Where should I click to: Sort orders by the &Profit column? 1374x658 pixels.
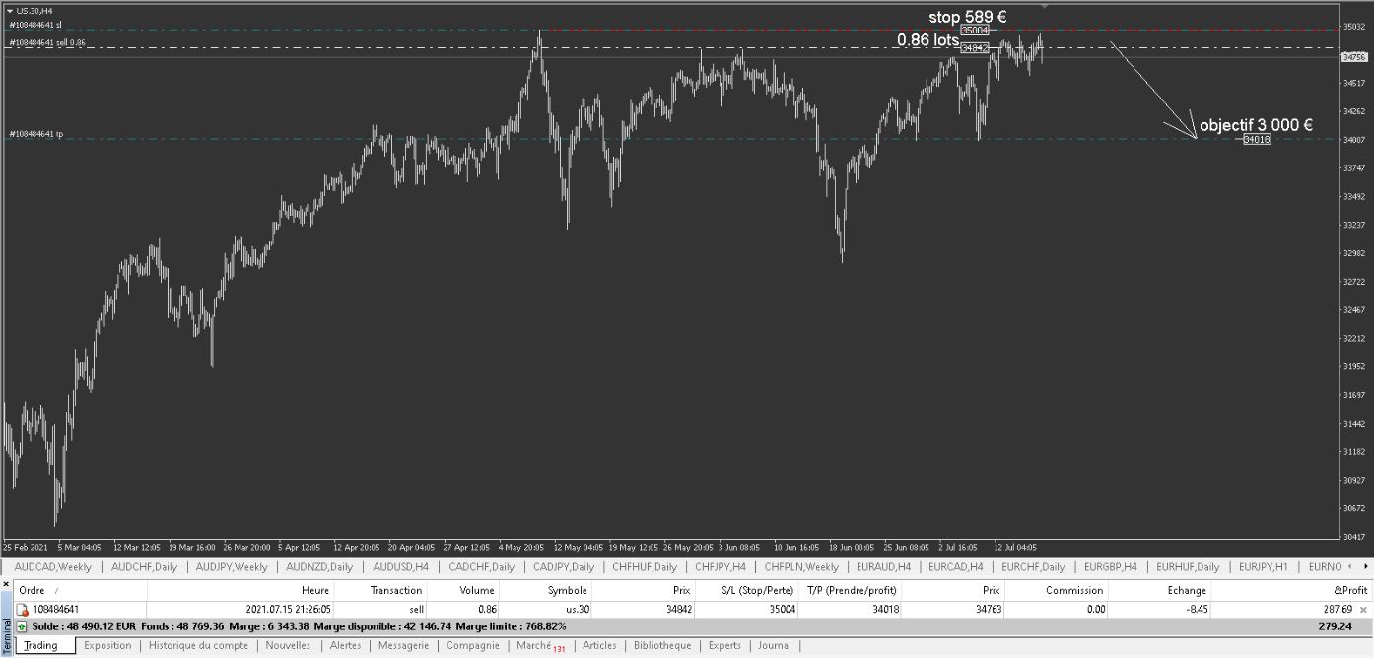[1350, 590]
